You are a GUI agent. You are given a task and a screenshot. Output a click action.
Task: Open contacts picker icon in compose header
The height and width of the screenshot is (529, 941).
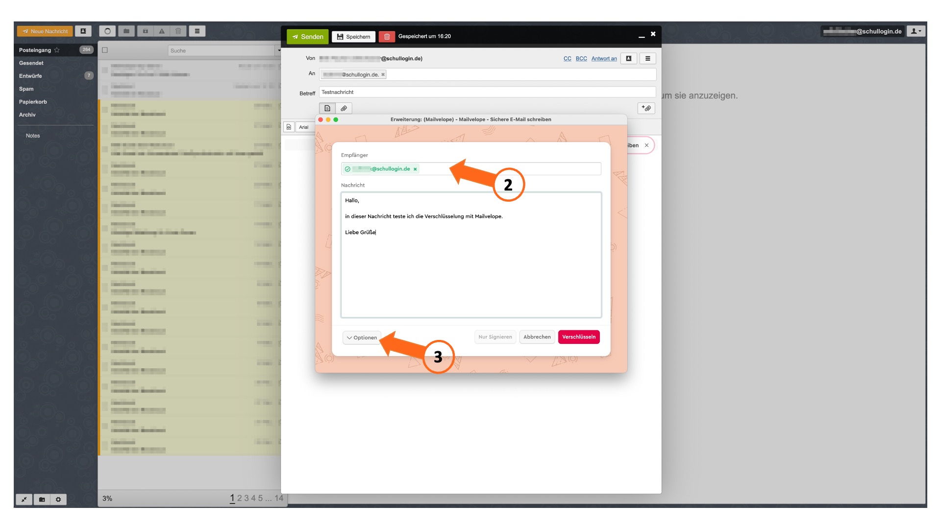click(629, 59)
